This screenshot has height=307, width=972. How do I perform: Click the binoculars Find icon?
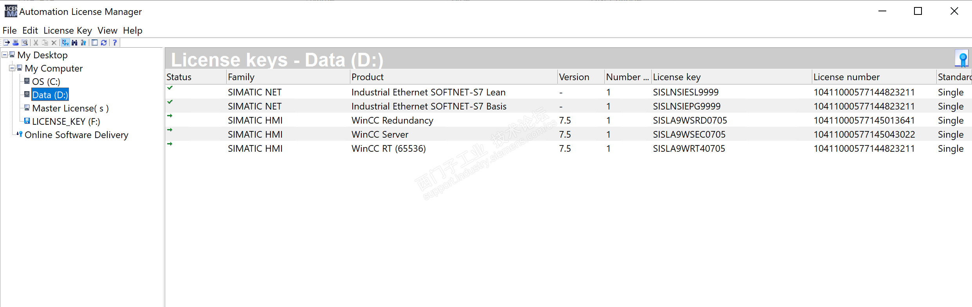click(74, 43)
